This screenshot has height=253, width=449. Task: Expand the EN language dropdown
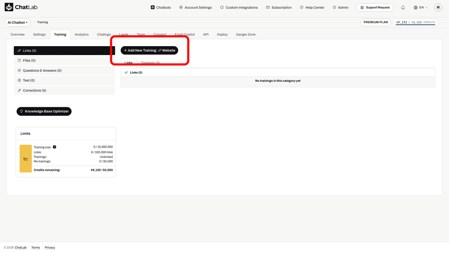421,7
